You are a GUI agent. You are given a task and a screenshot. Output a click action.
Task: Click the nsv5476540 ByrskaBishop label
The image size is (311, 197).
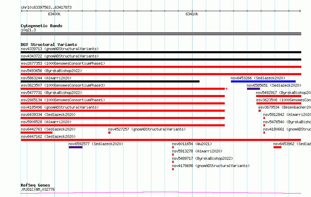point(287,122)
